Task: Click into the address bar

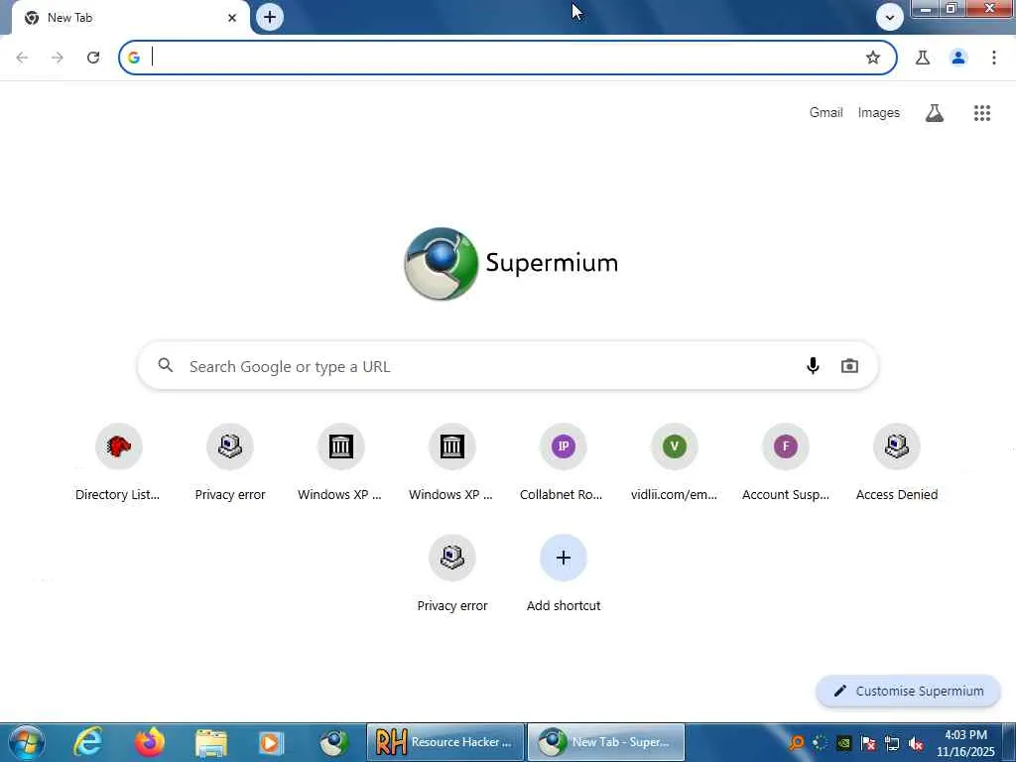Action: click(x=505, y=58)
